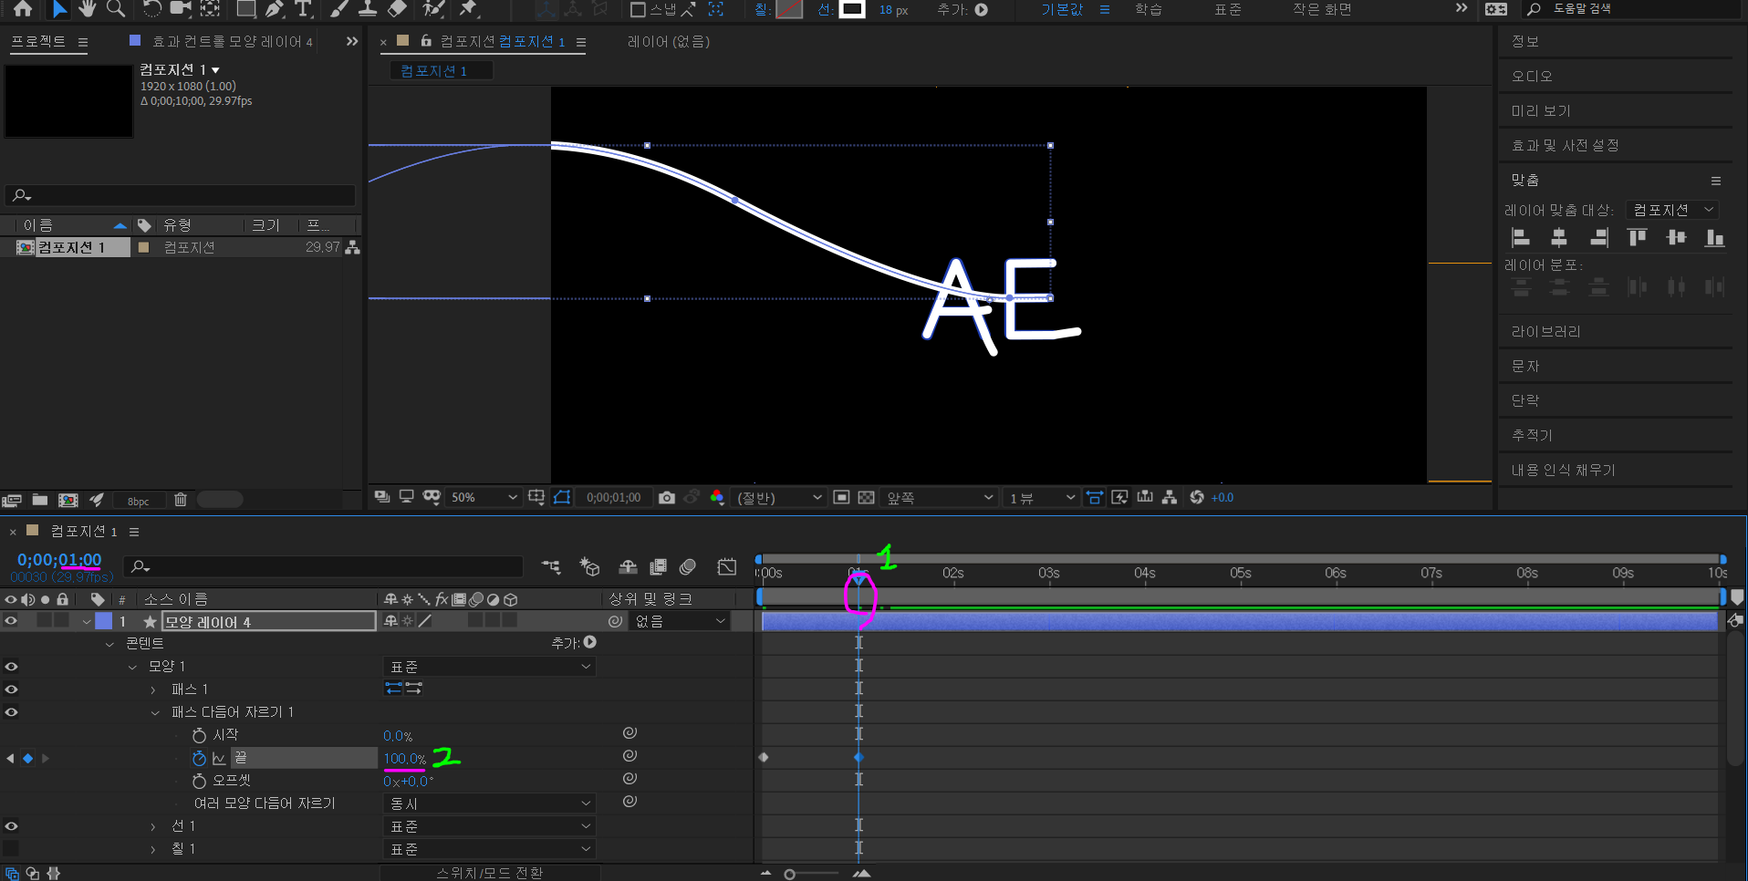The width and height of the screenshot is (1748, 881).
Task: Open parent link 없음 dropdown
Action: 681,621
